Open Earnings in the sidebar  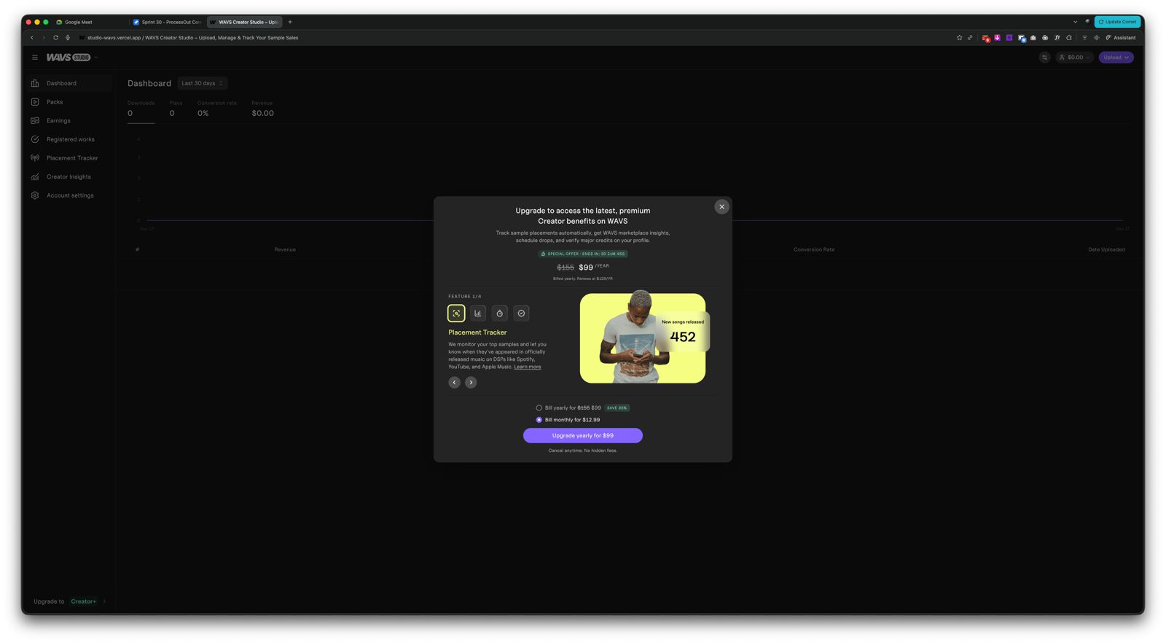69,121
